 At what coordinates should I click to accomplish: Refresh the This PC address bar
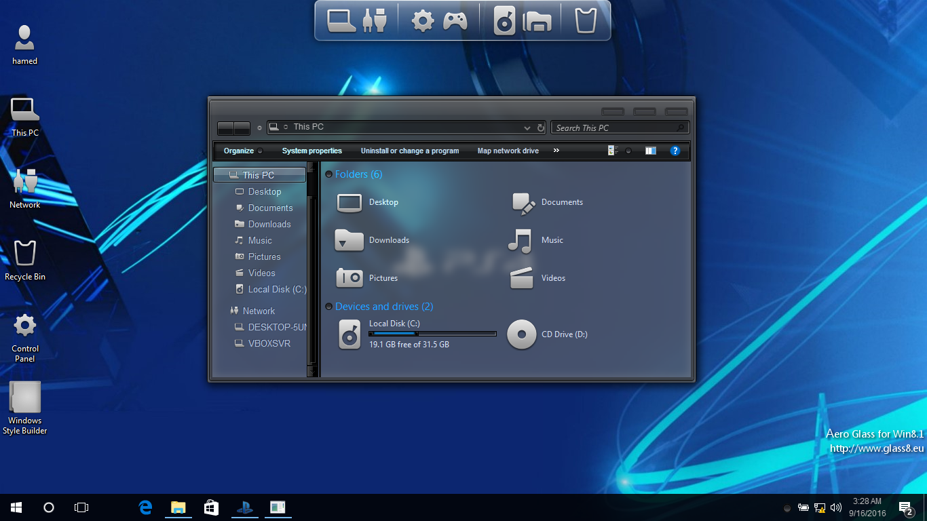tap(541, 128)
